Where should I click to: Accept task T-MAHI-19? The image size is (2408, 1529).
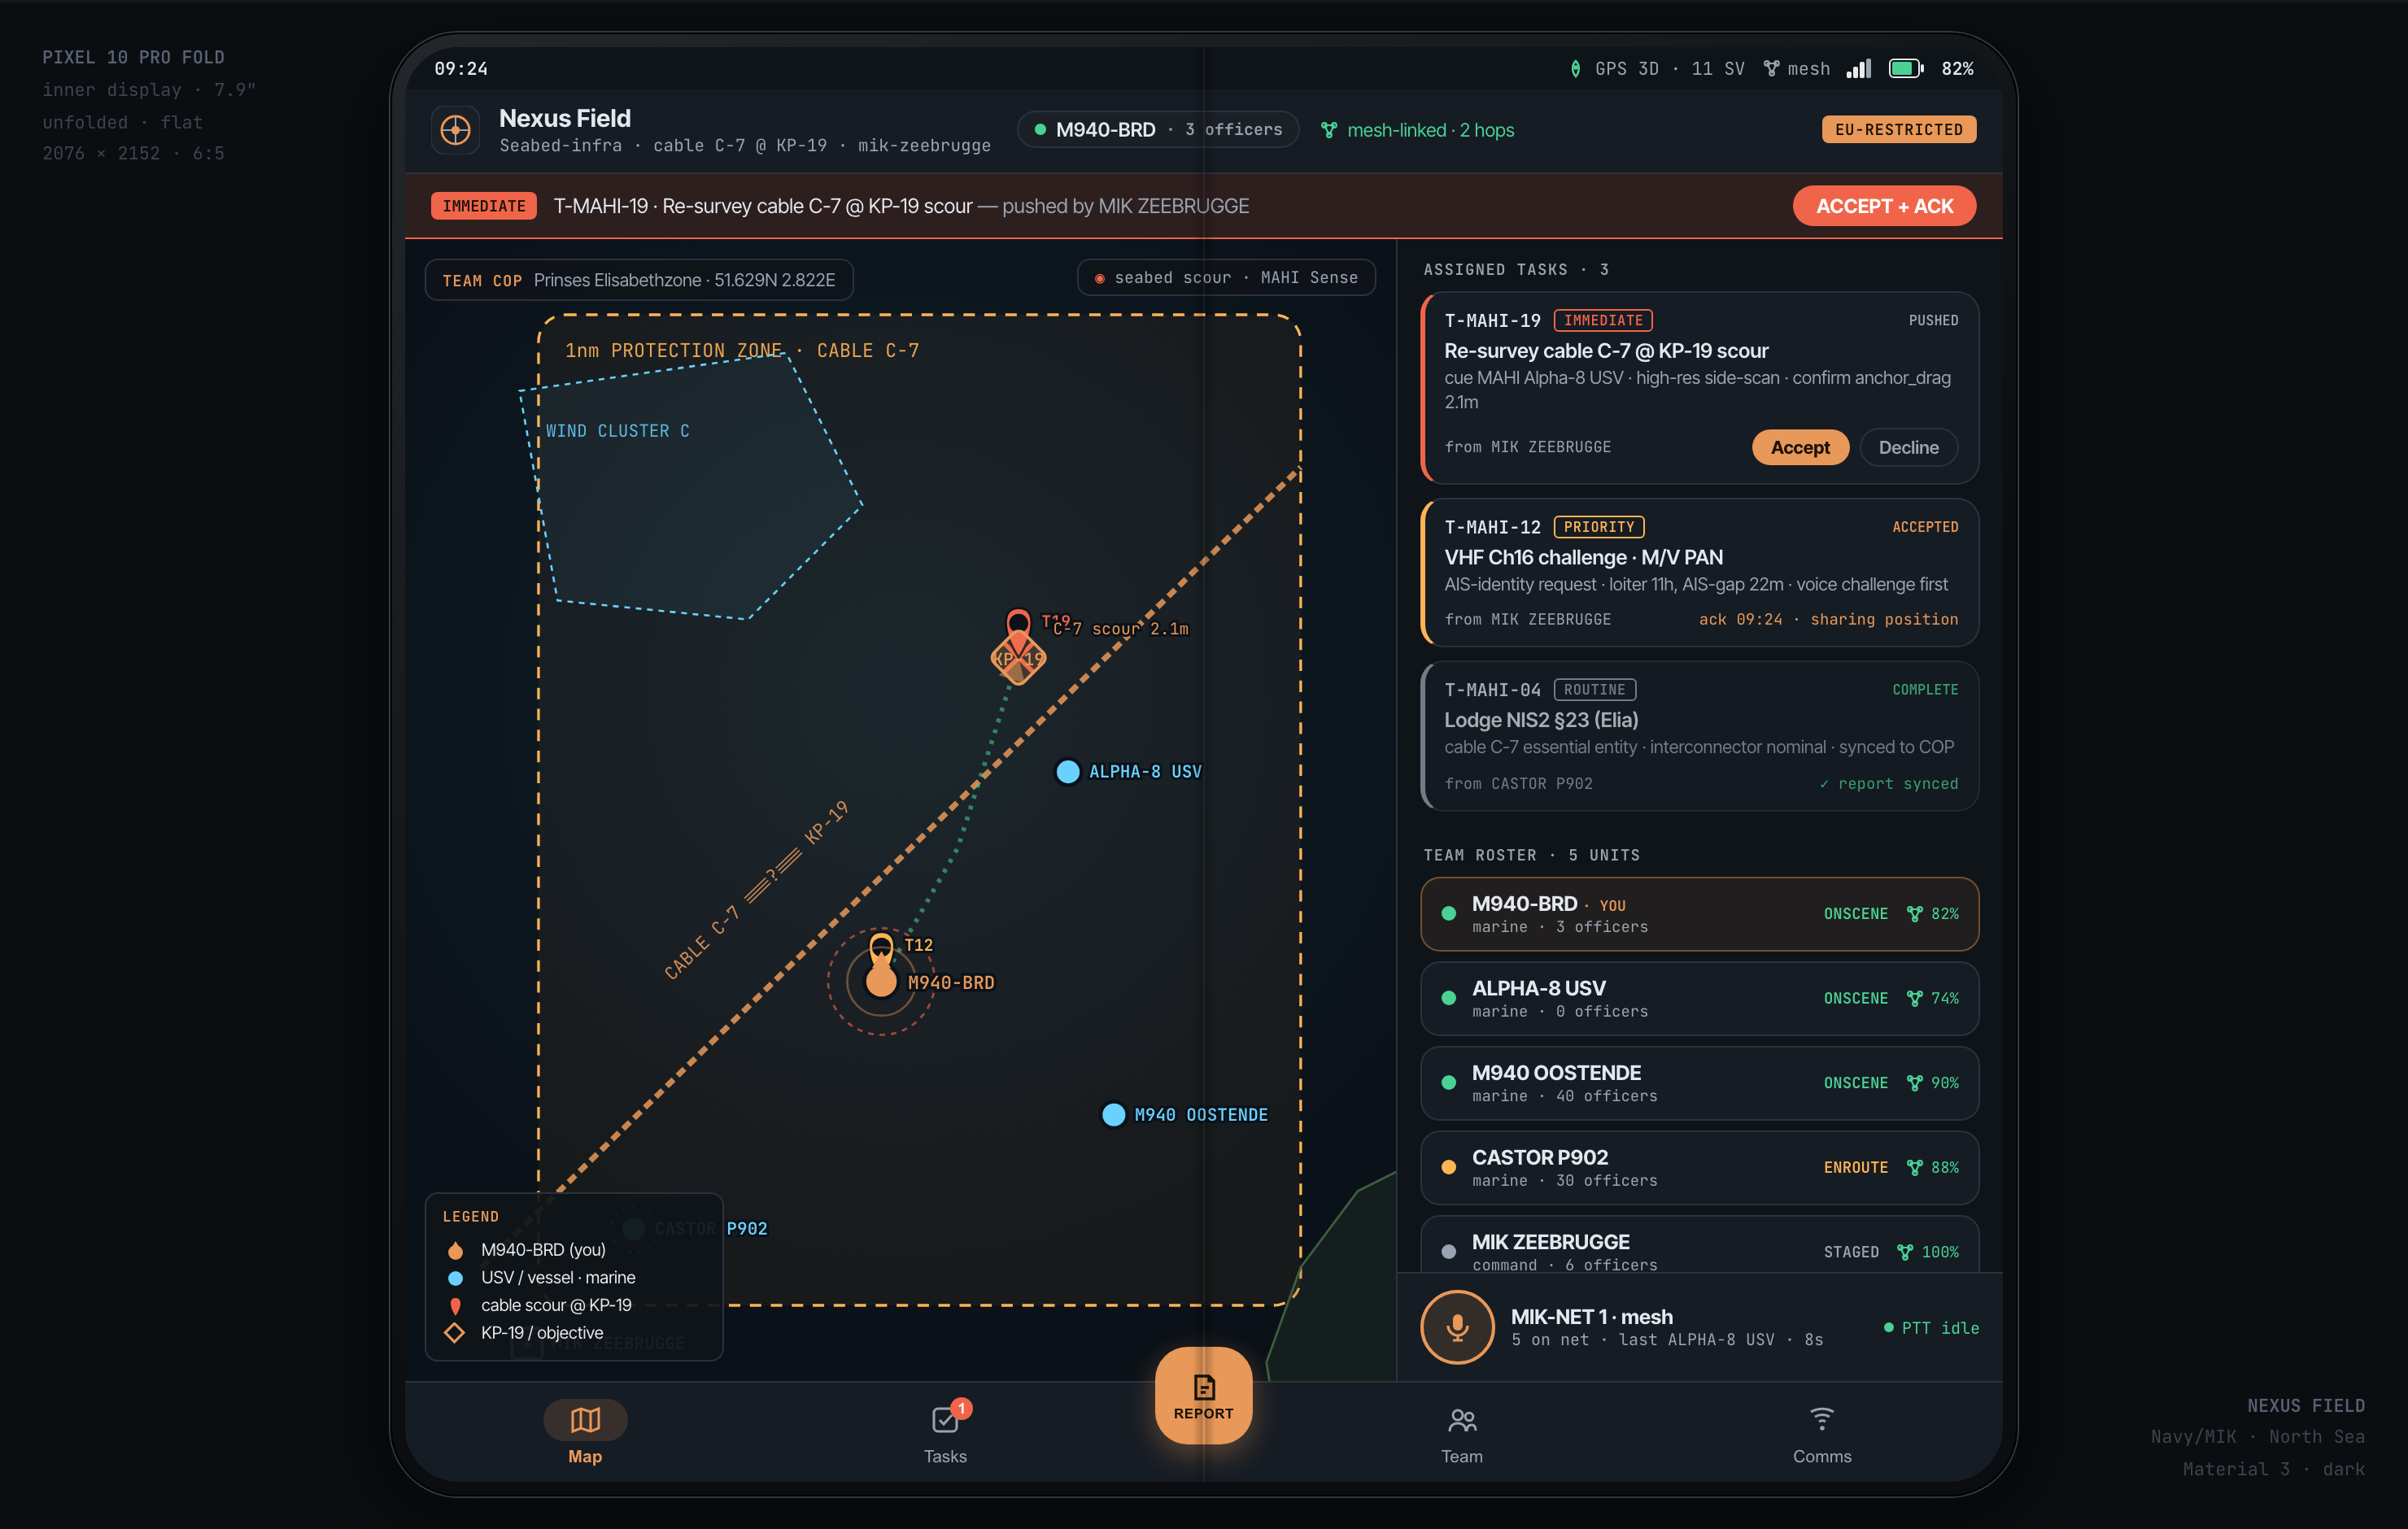point(1800,447)
